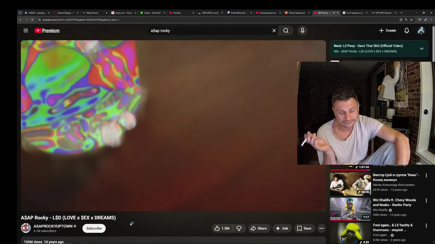Image resolution: width=435 pixels, height=244 pixels.
Task: Close the Radio Record tab
Action: (107, 13)
